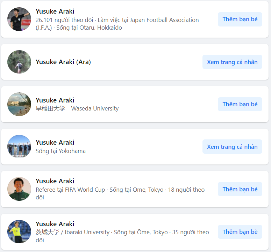Click the Sống tại Yokohama description text
Viewport: 271px width, 252px height.
[60, 151]
